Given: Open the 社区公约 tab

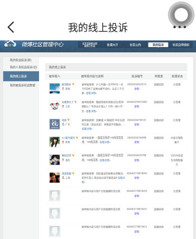Looking at the screenshot, I should tap(135, 45).
